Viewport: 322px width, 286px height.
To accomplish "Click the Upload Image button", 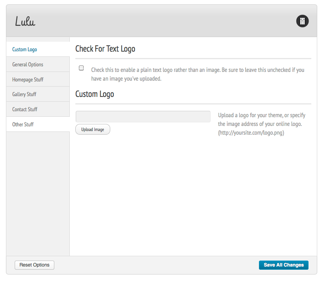I will point(93,129).
